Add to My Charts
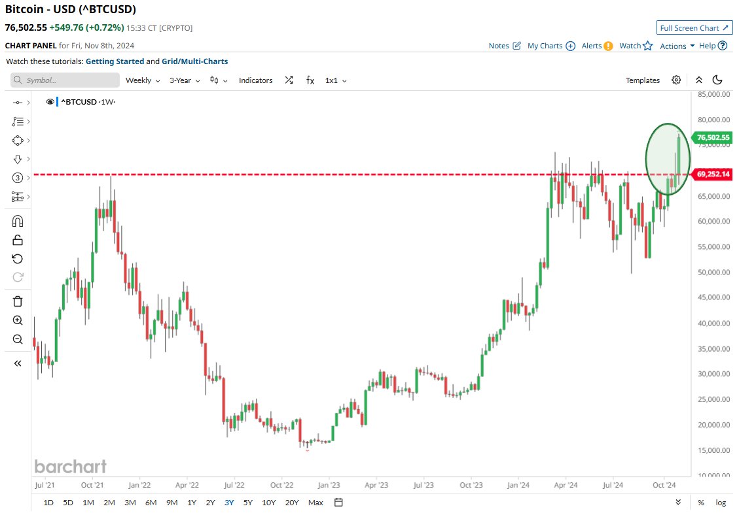739x517 pixels. tap(551, 46)
